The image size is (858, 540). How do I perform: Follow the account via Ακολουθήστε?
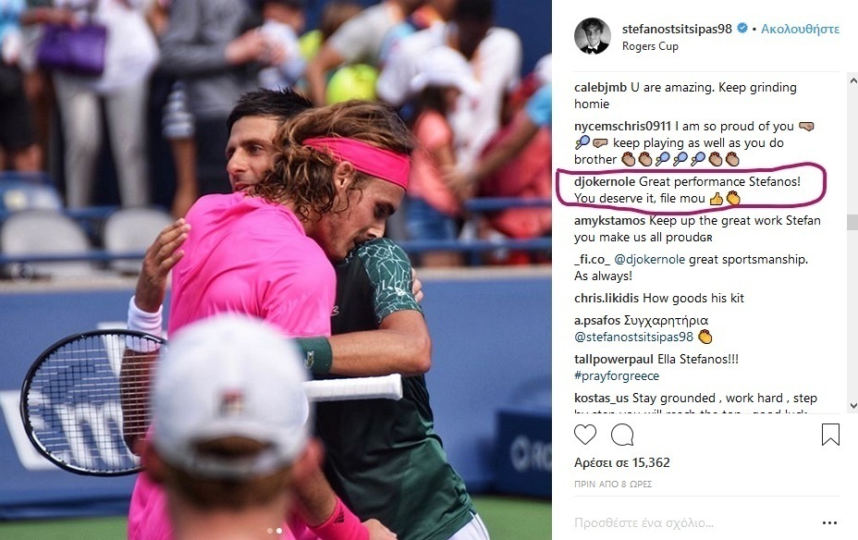click(x=800, y=29)
